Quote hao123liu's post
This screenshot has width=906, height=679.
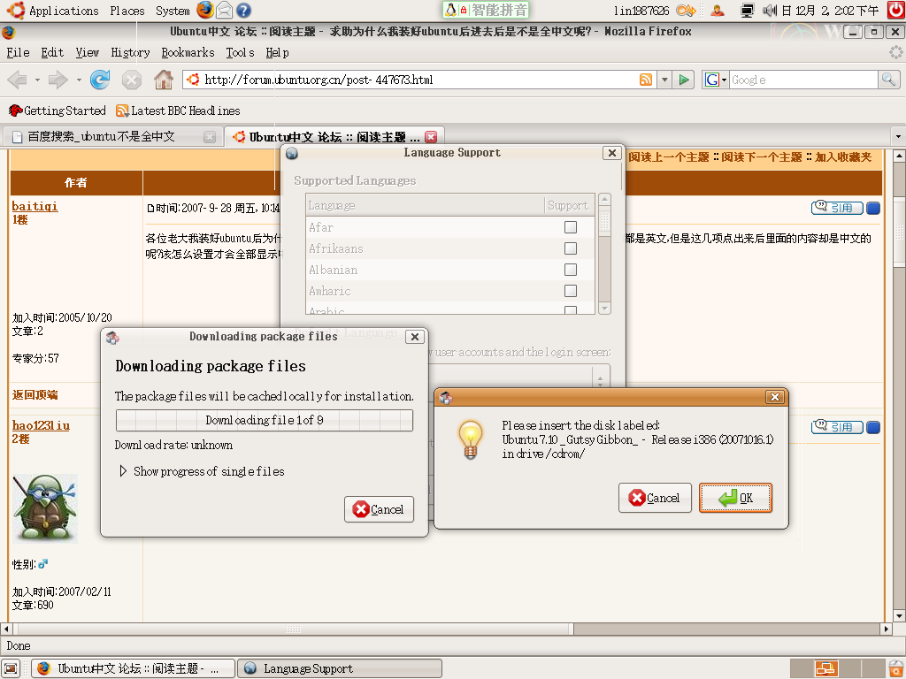(837, 427)
